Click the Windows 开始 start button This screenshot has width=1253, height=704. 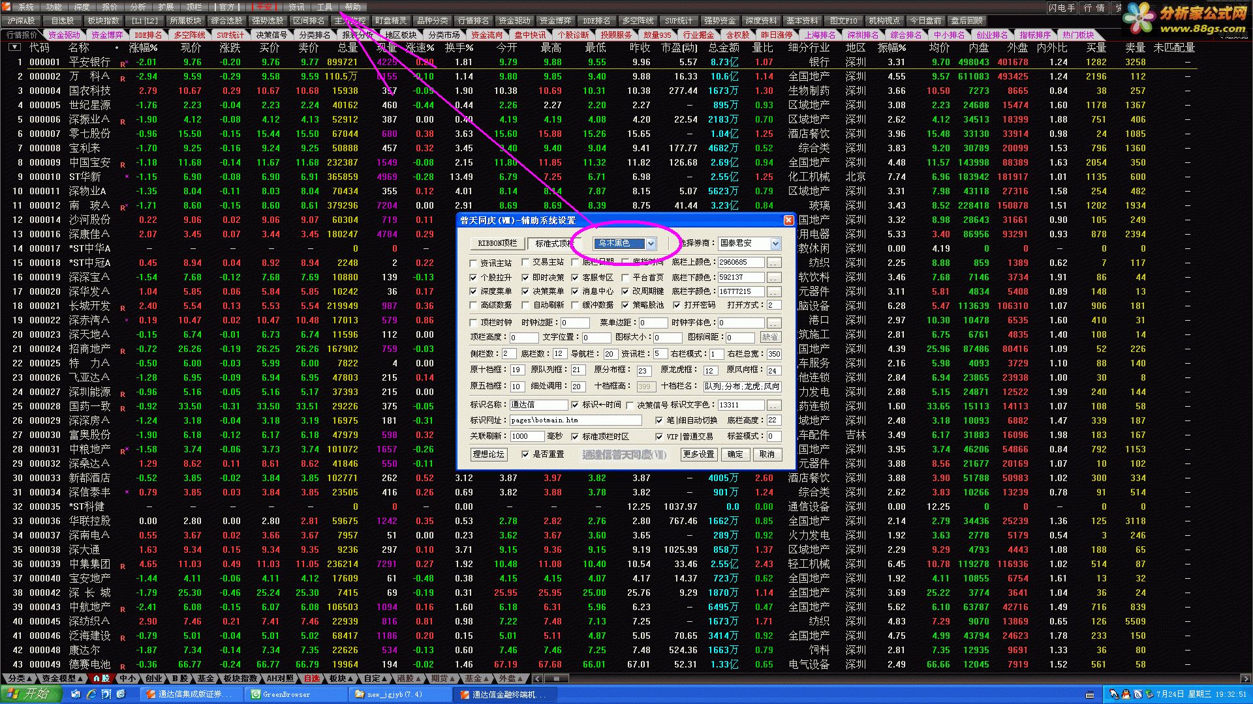click(x=31, y=694)
